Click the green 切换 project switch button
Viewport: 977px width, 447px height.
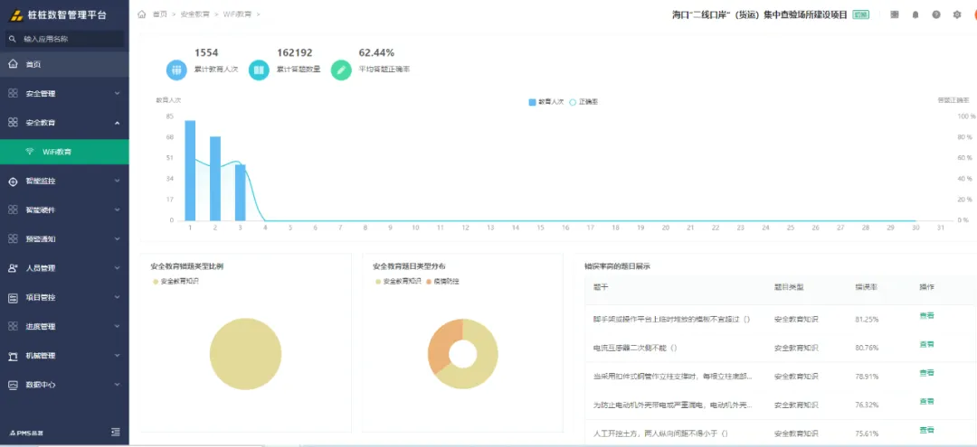tap(861, 14)
